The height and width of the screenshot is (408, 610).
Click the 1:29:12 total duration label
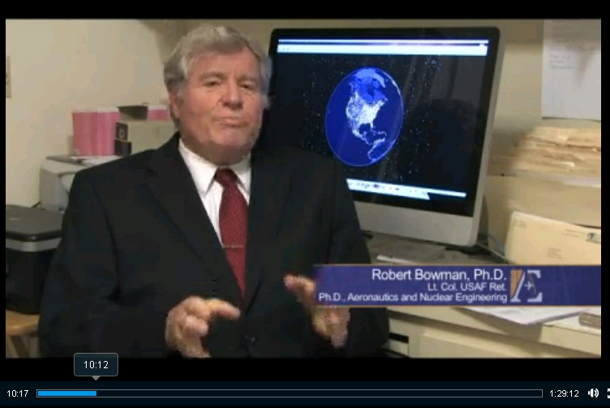pos(564,393)
